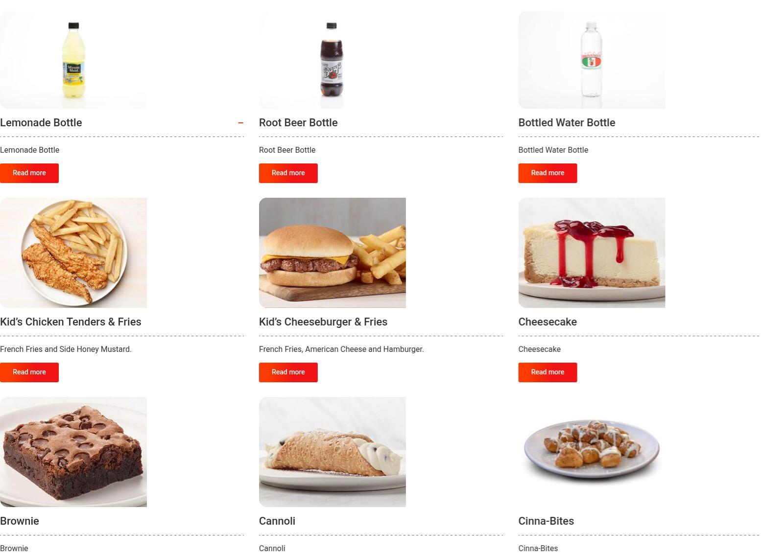Open the Cinna-Bites plate photo

[x=592, y=452]
